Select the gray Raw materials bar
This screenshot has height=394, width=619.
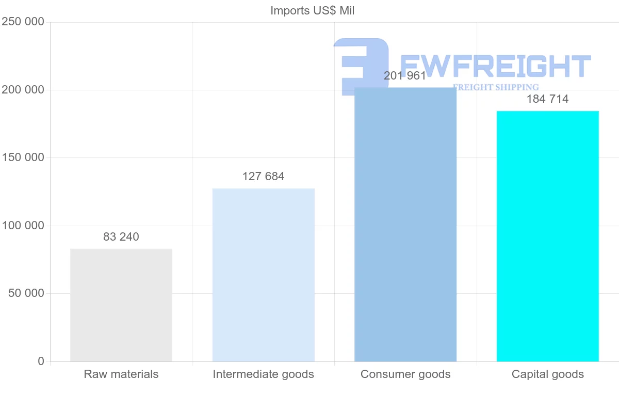tap(121, 305)
